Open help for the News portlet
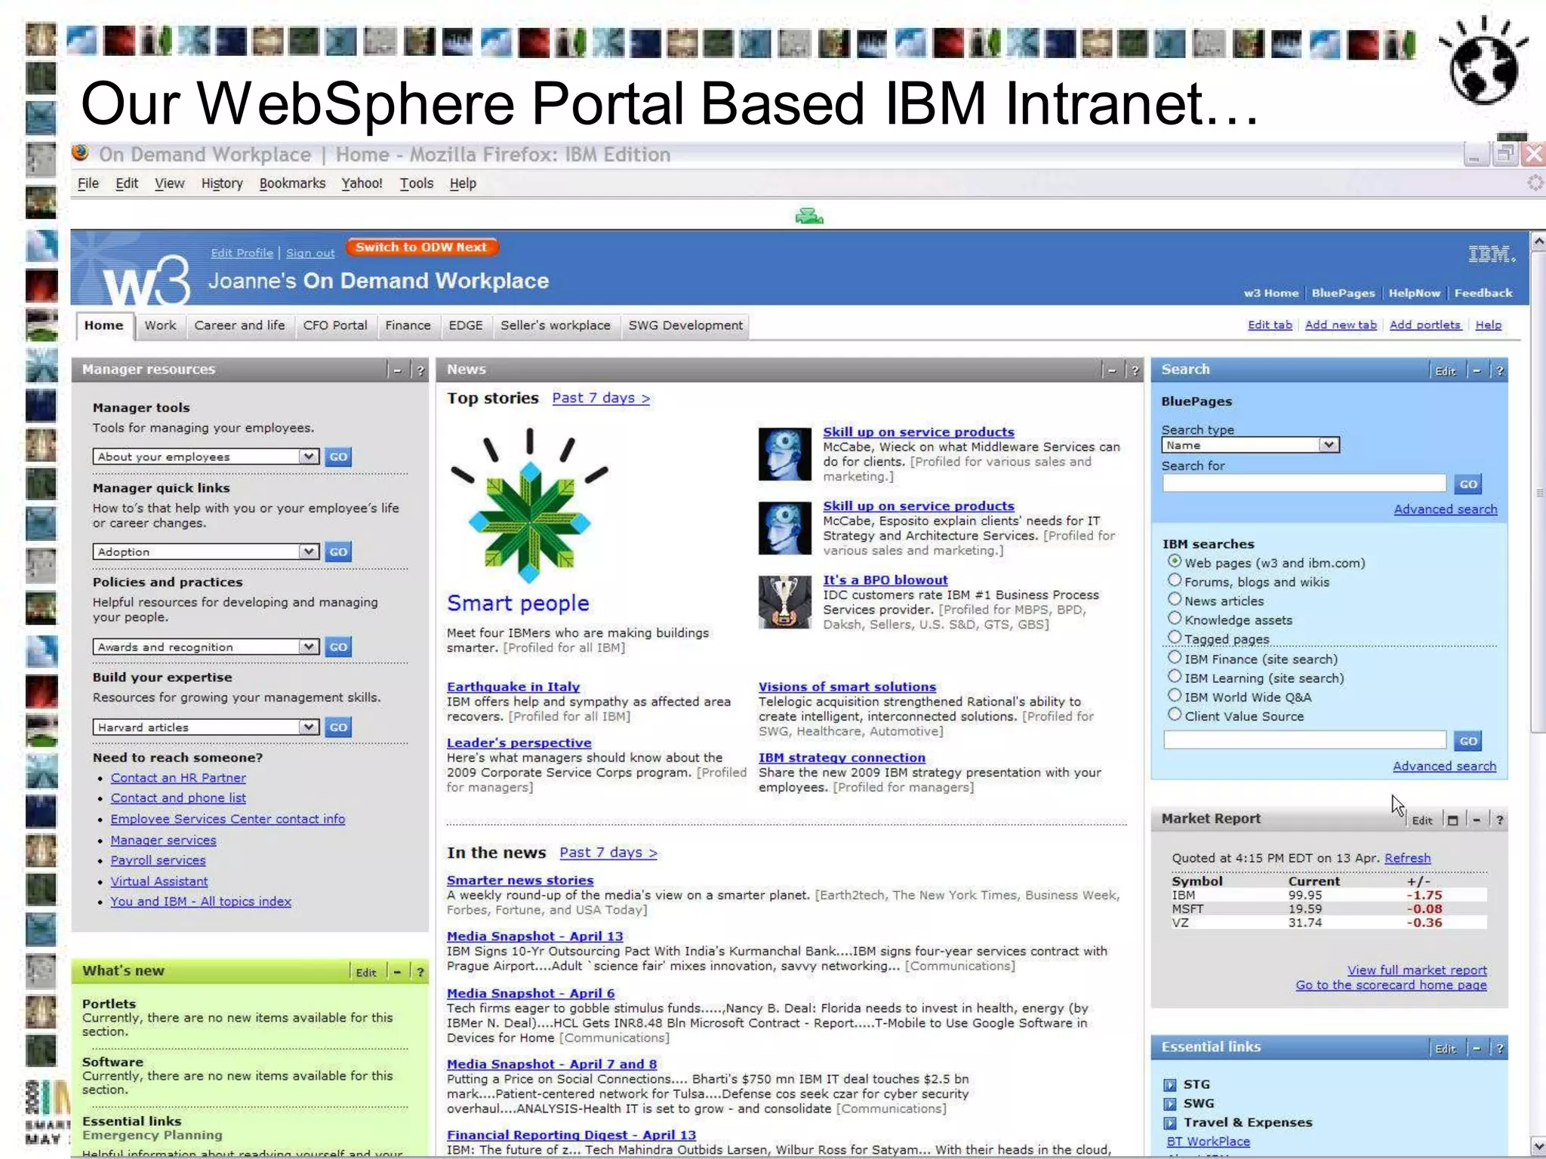Viewport: 1546px width, 1159px height. [x=1135, y=370]
